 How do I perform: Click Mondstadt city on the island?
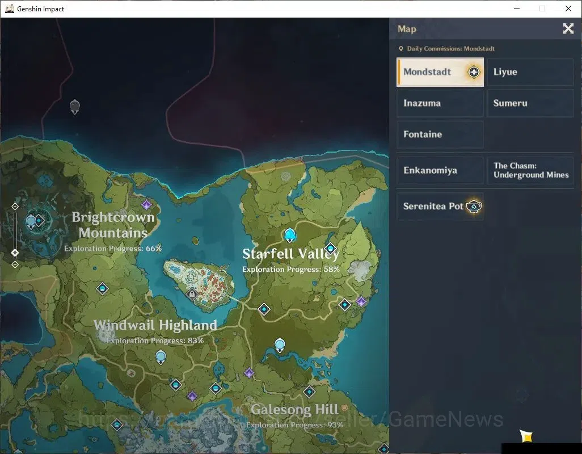(199, 284)
